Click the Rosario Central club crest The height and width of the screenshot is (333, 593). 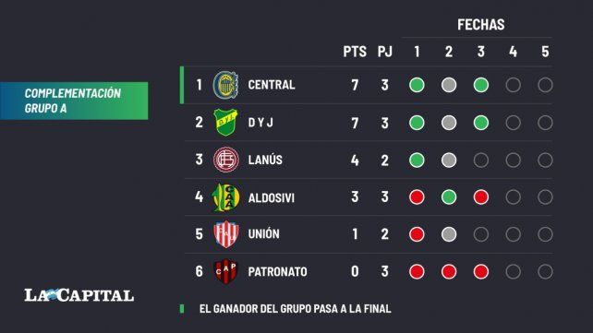tap(225, 85)
